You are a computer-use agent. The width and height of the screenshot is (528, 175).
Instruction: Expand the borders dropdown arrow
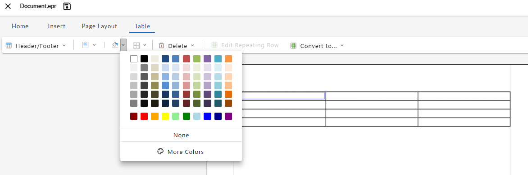coord(145,45)
